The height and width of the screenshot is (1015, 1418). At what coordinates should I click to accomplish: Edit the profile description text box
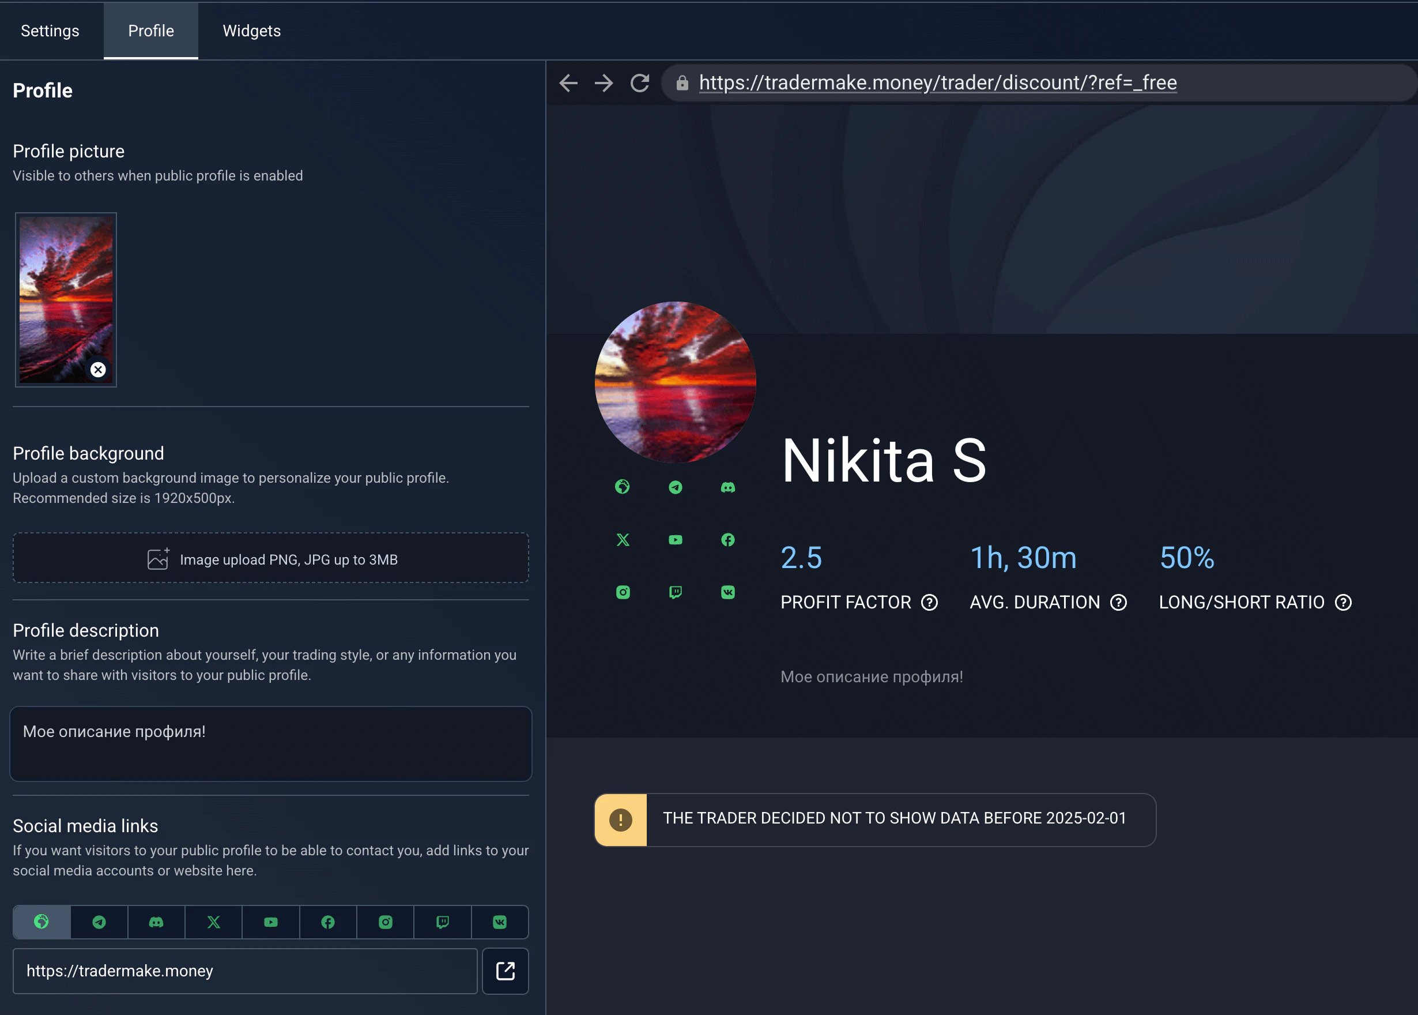(x=270, y=743)
